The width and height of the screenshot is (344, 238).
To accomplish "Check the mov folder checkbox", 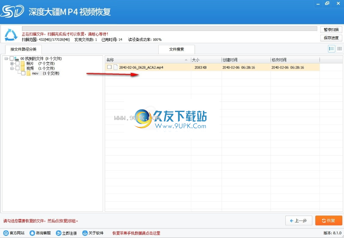I will [23, 73].
